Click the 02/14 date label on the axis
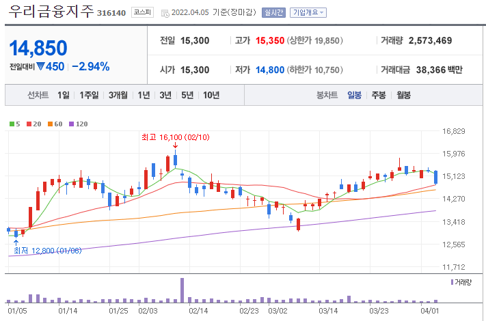Screen dimensions: 486x321 click(x=198, y=311)
